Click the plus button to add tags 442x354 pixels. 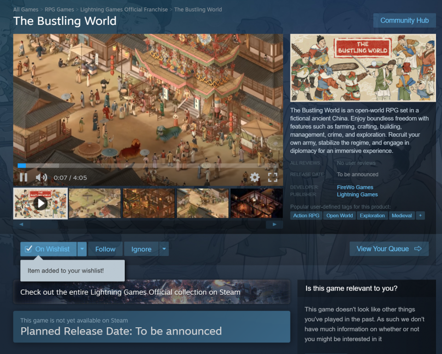tap(420, 215)
